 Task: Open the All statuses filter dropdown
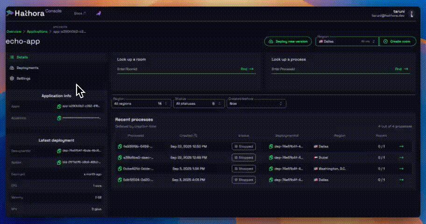[199, 104]
